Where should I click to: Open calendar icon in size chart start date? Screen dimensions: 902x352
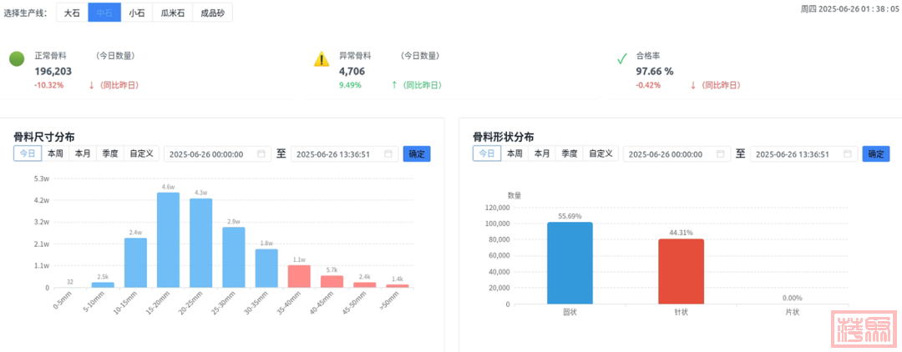261,154
